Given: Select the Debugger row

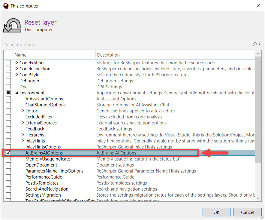Looking at the screenshot, I should coord(129,81).
